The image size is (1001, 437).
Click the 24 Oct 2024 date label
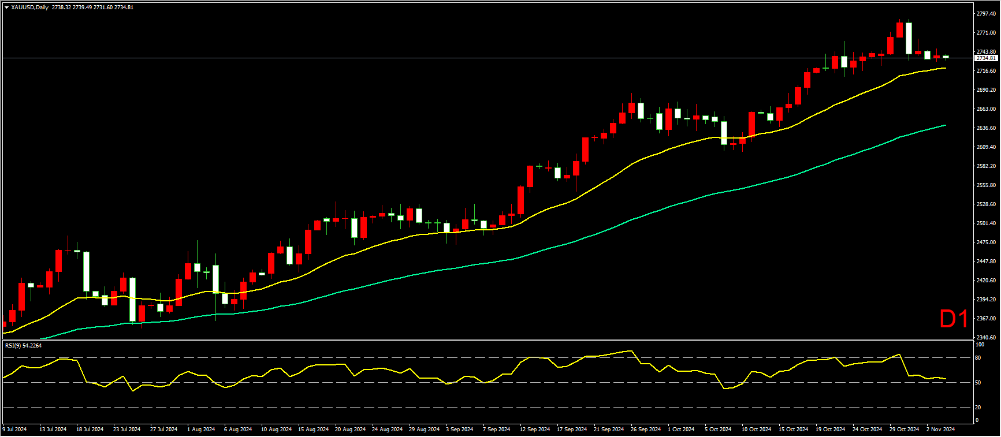tap(868, 429)
